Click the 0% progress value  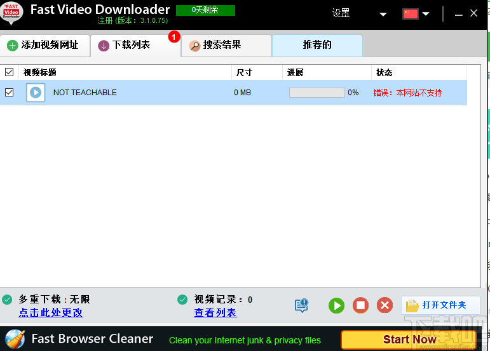pos(353,93)
